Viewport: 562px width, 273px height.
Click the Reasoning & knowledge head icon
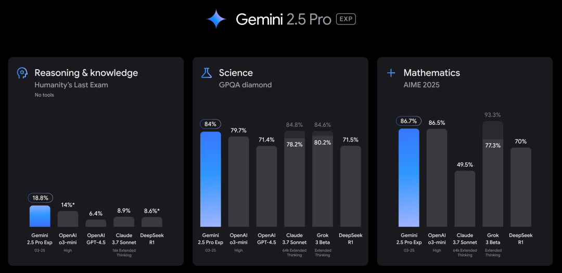[22, 73]
